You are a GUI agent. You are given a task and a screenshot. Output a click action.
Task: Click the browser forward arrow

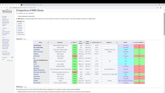pyautogui.click(x=4, y=7)
